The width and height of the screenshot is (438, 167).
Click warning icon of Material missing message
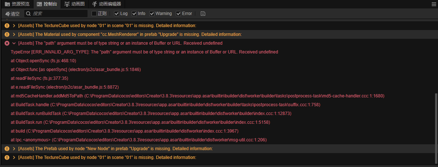(x=7, y=34)
